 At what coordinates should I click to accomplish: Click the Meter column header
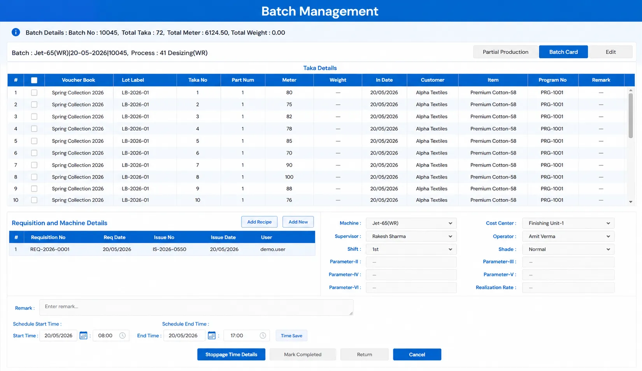pos(289,80)
